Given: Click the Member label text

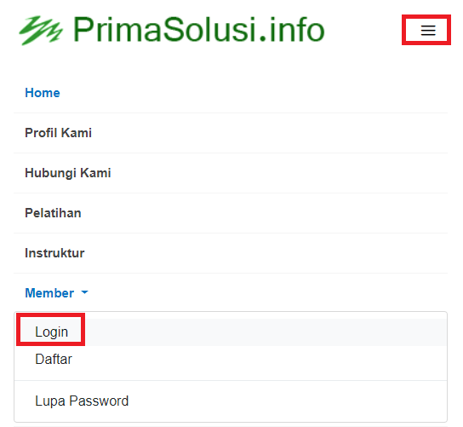Looking at the screenshot, I should click(x=49, y=293).
